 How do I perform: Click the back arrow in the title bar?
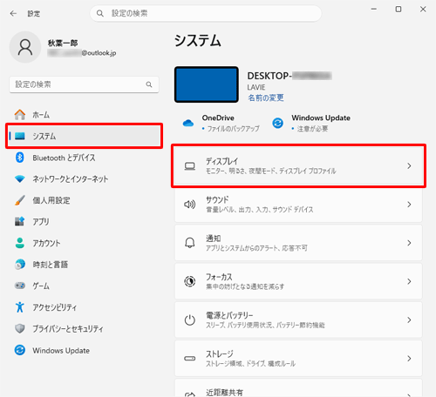13,13
